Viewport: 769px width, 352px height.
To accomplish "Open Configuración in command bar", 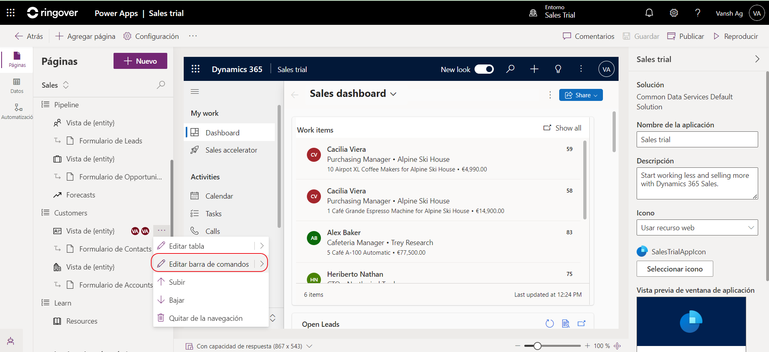I will [151, 36].
